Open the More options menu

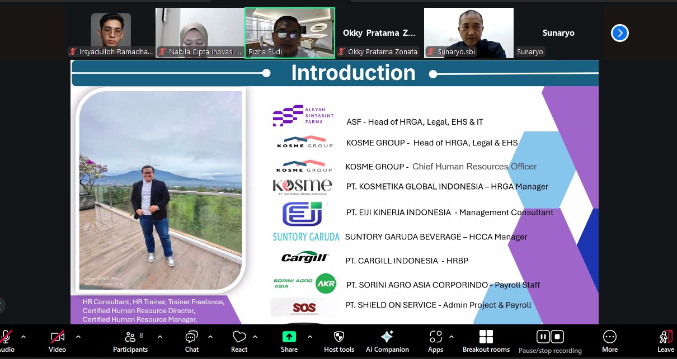point(609,341)
